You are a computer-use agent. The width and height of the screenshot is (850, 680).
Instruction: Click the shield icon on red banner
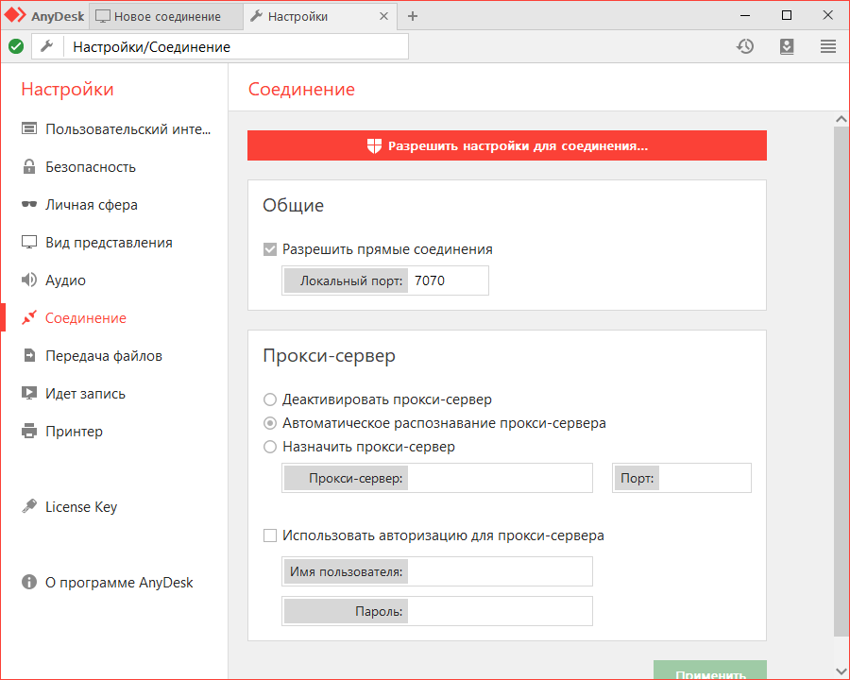(374, 145)
